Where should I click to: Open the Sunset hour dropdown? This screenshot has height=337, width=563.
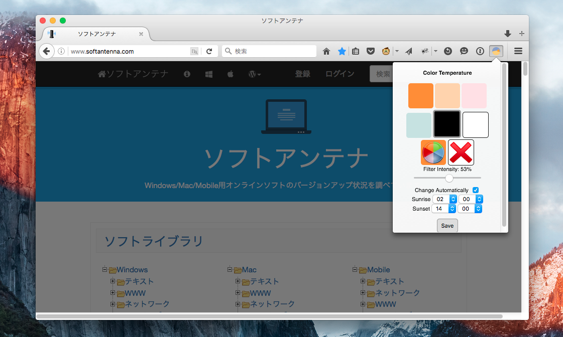click(443, 209)
